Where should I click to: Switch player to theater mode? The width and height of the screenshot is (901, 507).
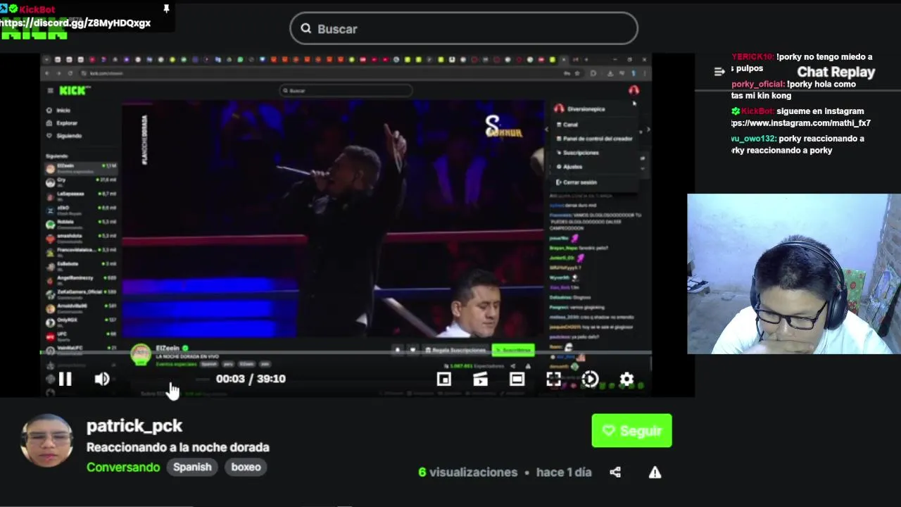tap(517, 380)
